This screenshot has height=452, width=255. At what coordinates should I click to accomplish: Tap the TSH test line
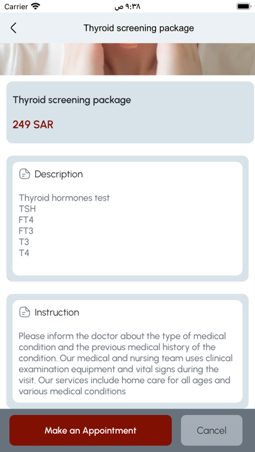tap(27, 208)
